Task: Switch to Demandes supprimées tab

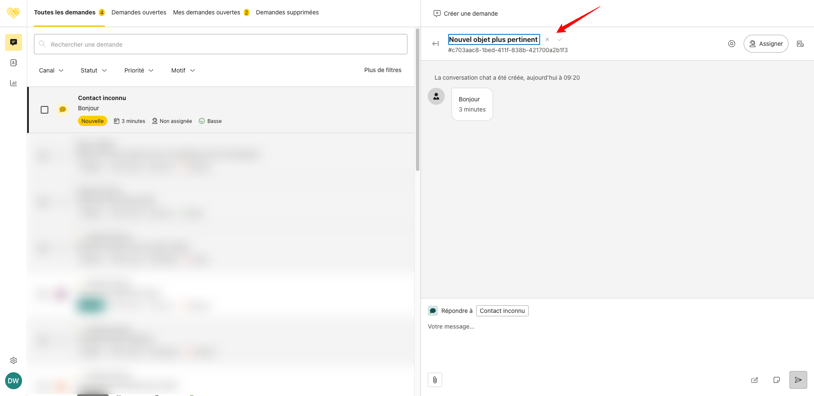Action: (287, 12)
